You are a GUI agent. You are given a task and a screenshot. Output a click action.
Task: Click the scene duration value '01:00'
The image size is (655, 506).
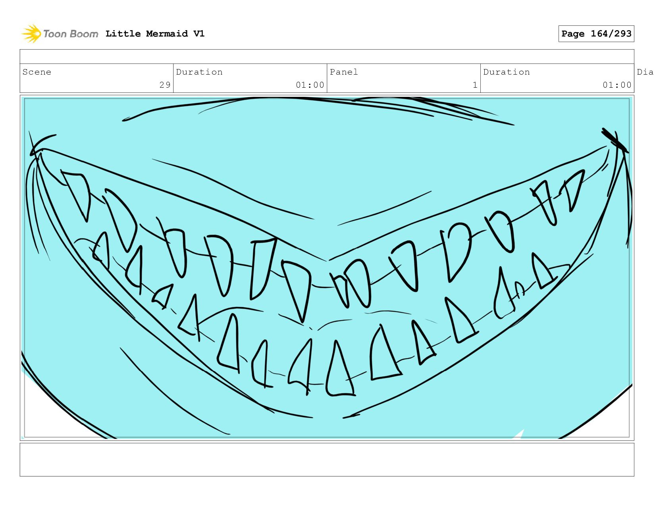(310, 85)
